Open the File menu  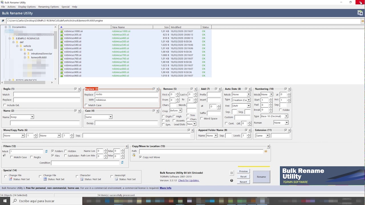point(3,7)
